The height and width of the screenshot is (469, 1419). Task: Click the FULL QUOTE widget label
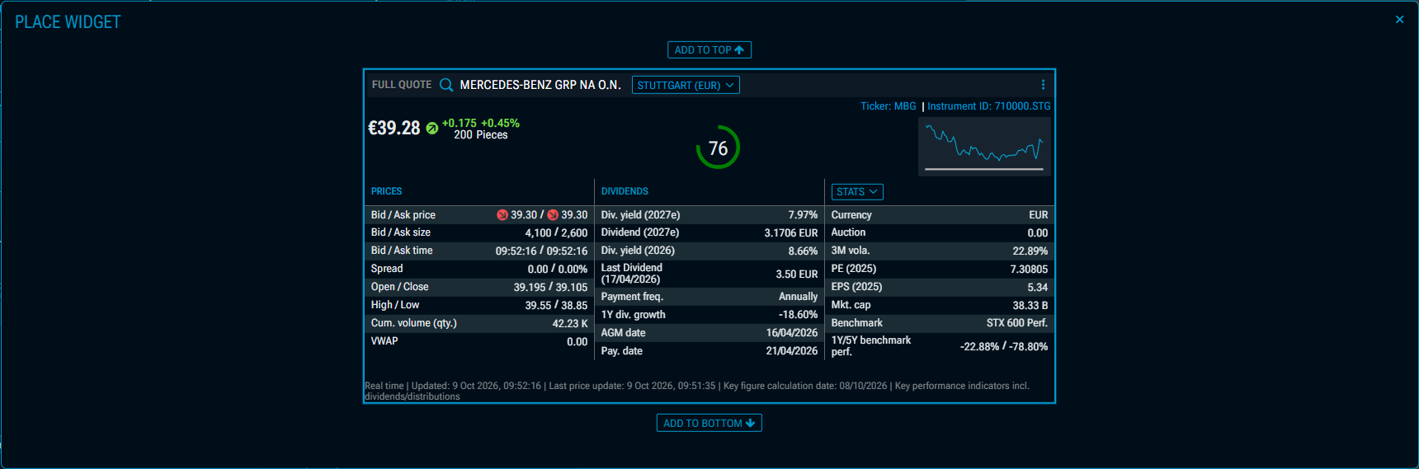pyautogui.click(x=402, y=85)
